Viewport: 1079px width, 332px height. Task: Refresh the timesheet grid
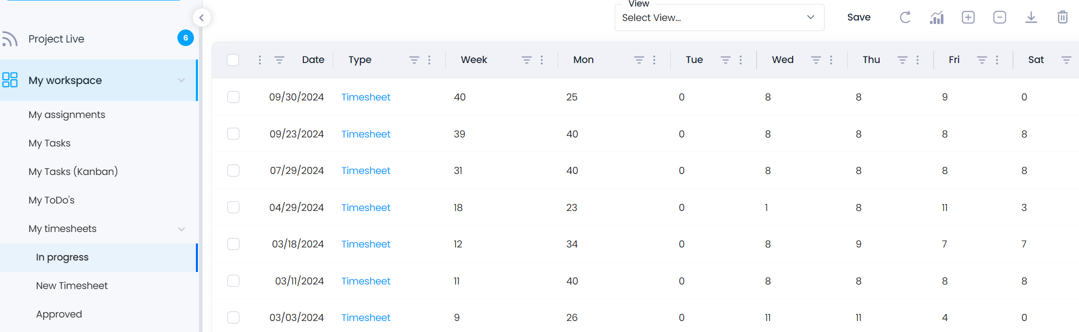(905, 17)
